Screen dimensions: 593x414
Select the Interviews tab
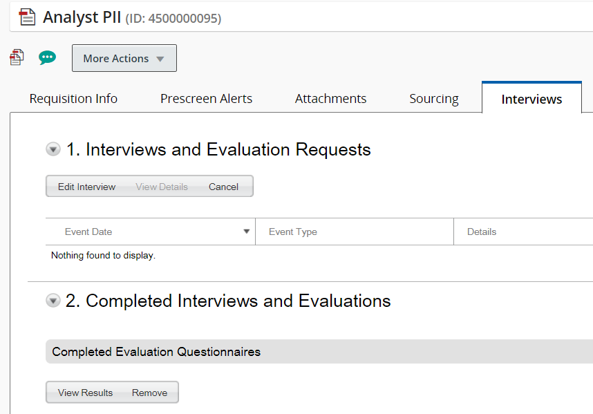point(531,100)
